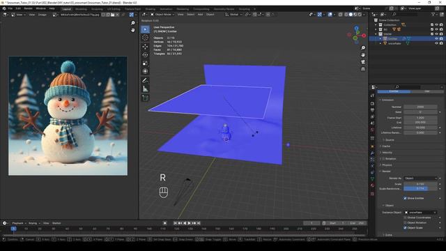Adjust the particle Scale value slider
This screenshot has width=446, height=251.
420,184
